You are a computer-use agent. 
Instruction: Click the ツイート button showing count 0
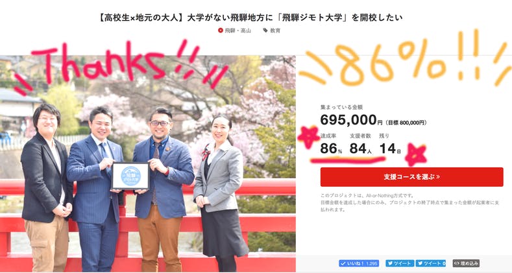coord(431,263)
